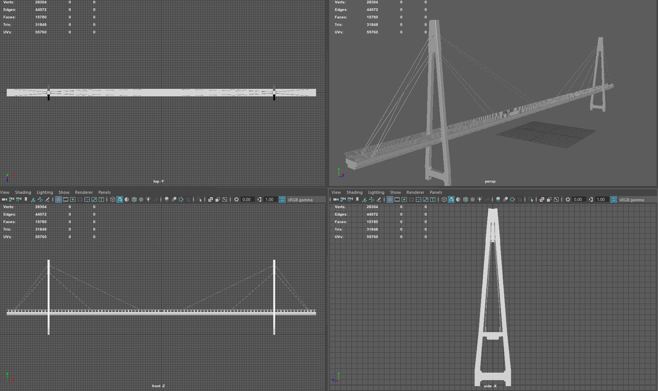Toggle X-Ray mode in side view panel
This screenshot has height=391, width=658.
pos(542,199)
